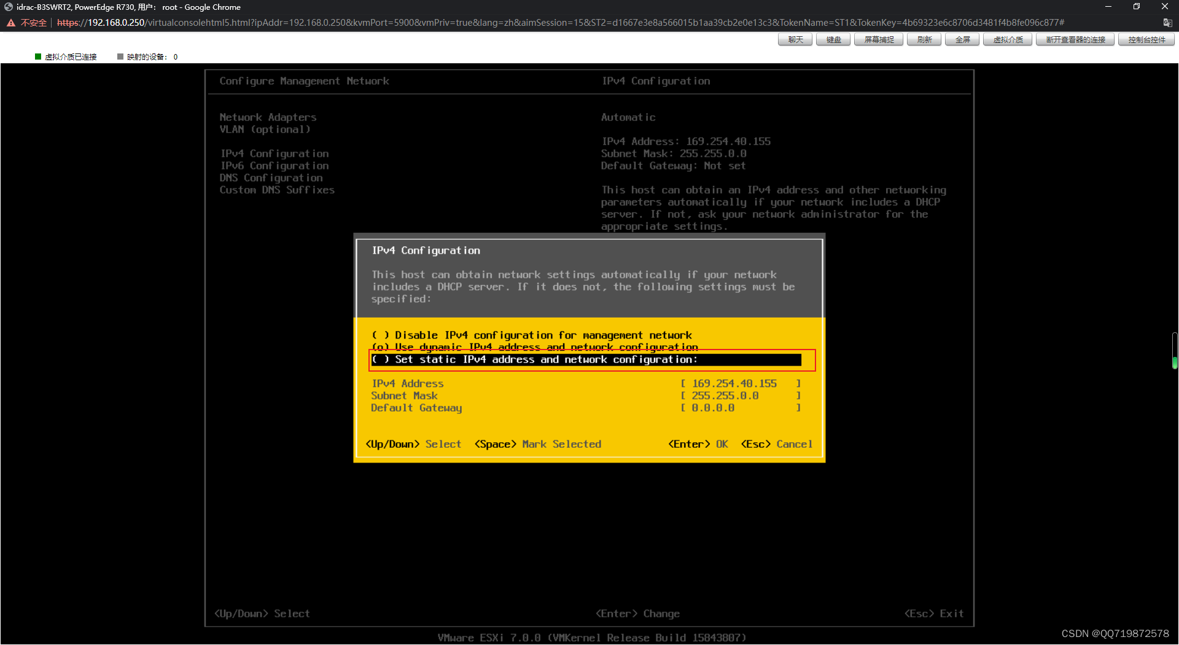Click the browser URL address bar

pyautogui.click(x=560, y=23)
